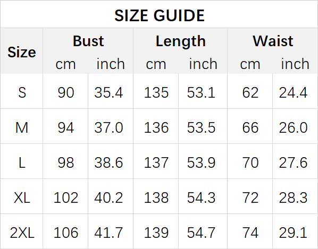Image resolution: width=318 pixels, height=249 pixels.
Task: Select the Length column header
Action: point(180,41)
